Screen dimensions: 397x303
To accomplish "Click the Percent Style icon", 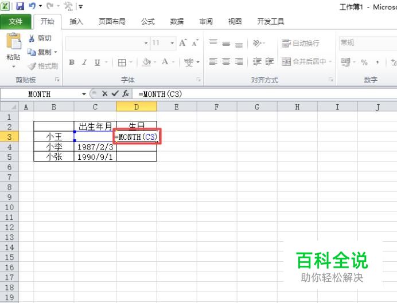I will [x=364, y=62].
